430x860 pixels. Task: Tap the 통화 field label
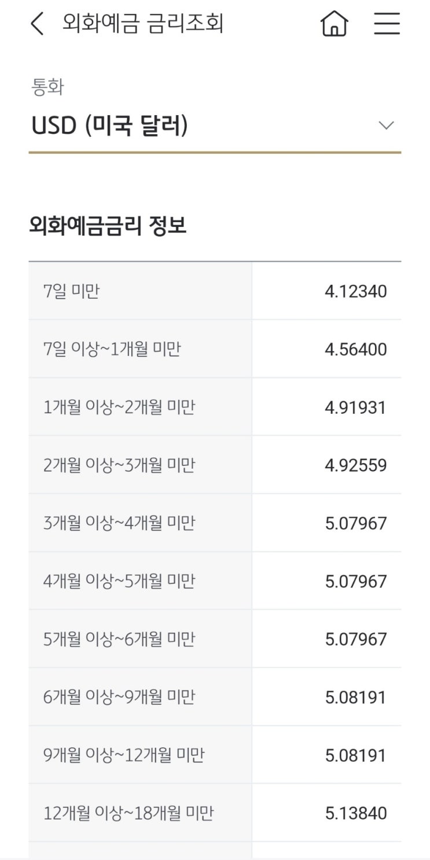click(47, 87)
